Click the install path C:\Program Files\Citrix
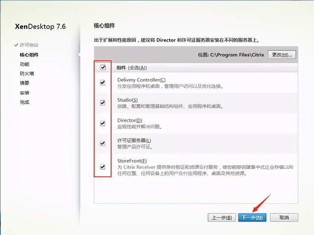Image resolution: width=314 pixels, height=235 pixels. [x=237, y=55]
